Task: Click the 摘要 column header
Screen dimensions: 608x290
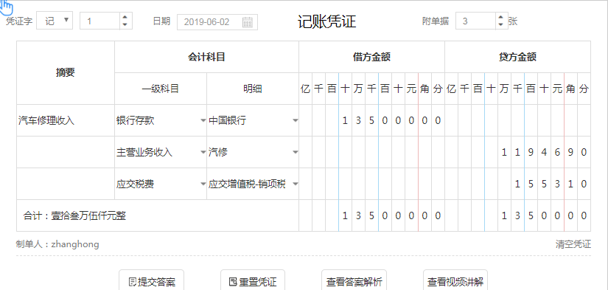Action: [66, 72]
